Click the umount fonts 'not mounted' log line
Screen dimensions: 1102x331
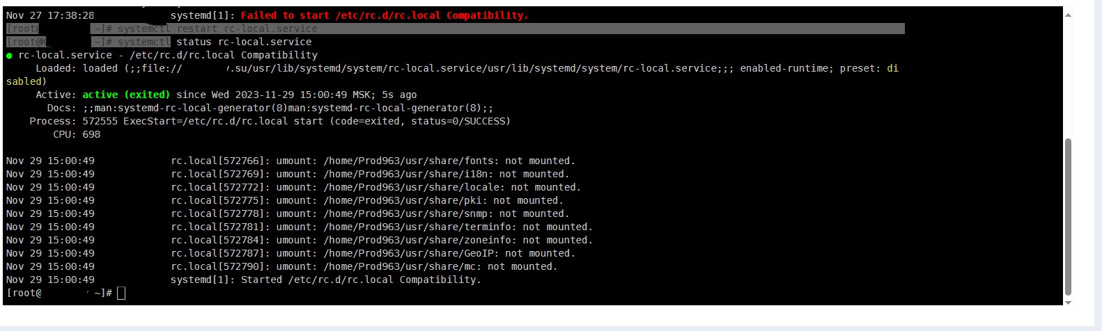(x=373, y=161)
